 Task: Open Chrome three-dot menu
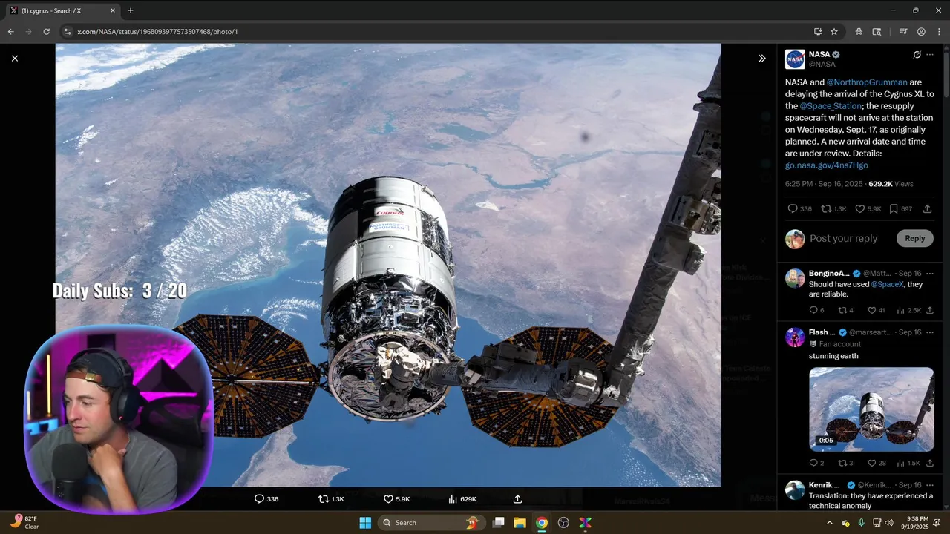[939, 31]
